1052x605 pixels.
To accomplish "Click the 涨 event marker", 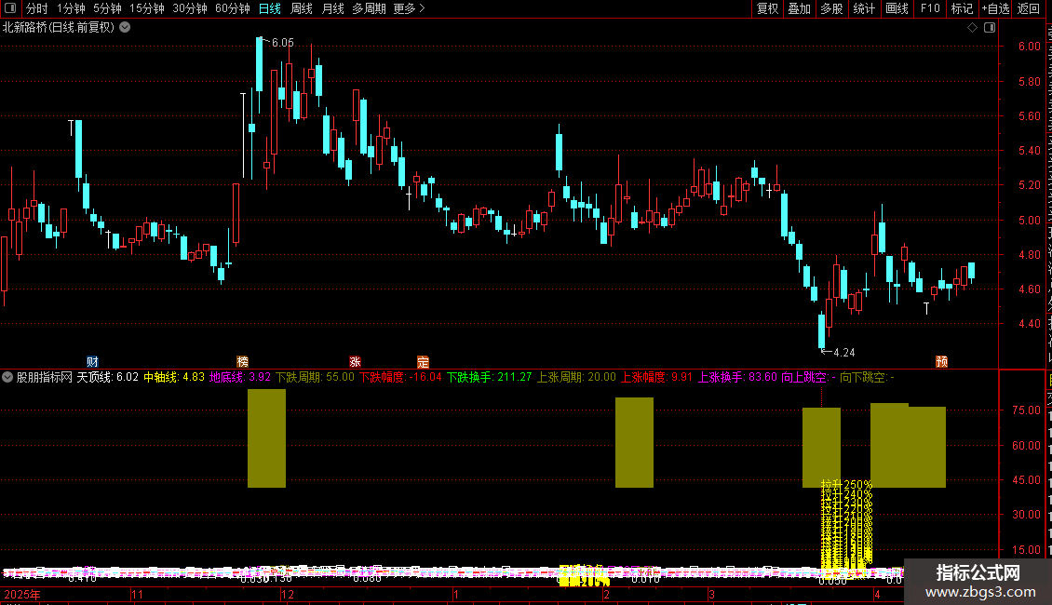I will [355, 361].
